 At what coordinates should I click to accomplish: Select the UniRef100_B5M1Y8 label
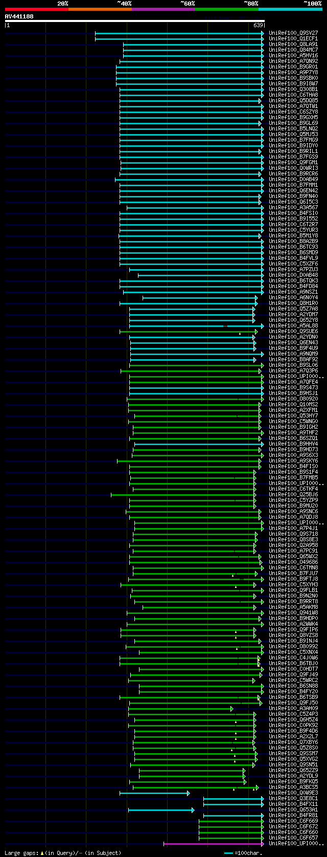[x=293, y=235]
